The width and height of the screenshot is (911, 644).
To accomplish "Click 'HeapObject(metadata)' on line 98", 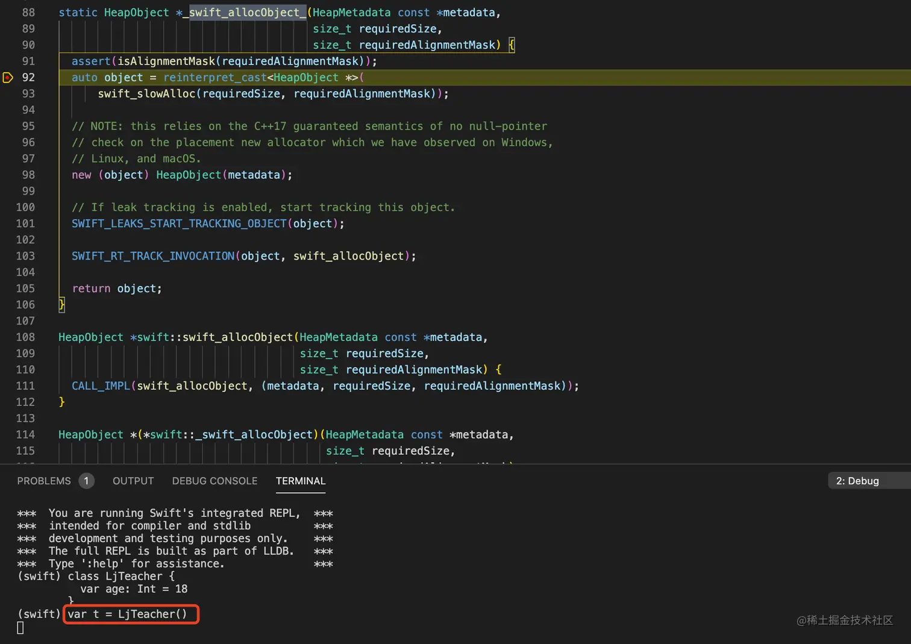I will 221,175.
